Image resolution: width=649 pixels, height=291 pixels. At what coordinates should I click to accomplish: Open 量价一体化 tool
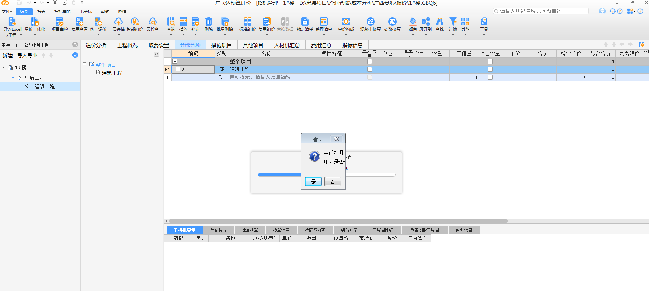[x=34, y=22]
